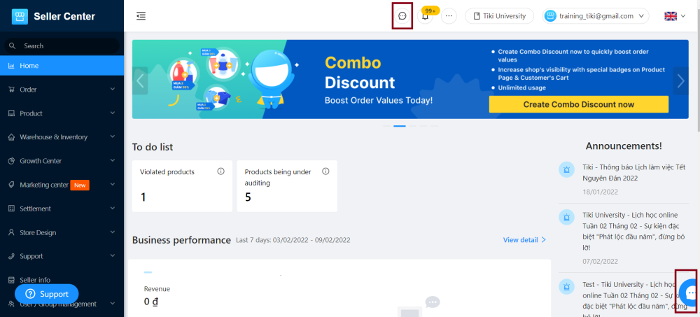
Task: Open Tết Nguyên Đán 2022 schedule announcement
Action: coord(634,173)
